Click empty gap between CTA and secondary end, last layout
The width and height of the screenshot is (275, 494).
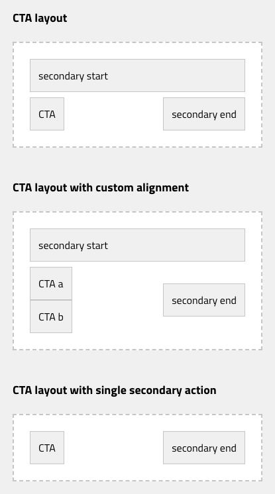[113, 448]
